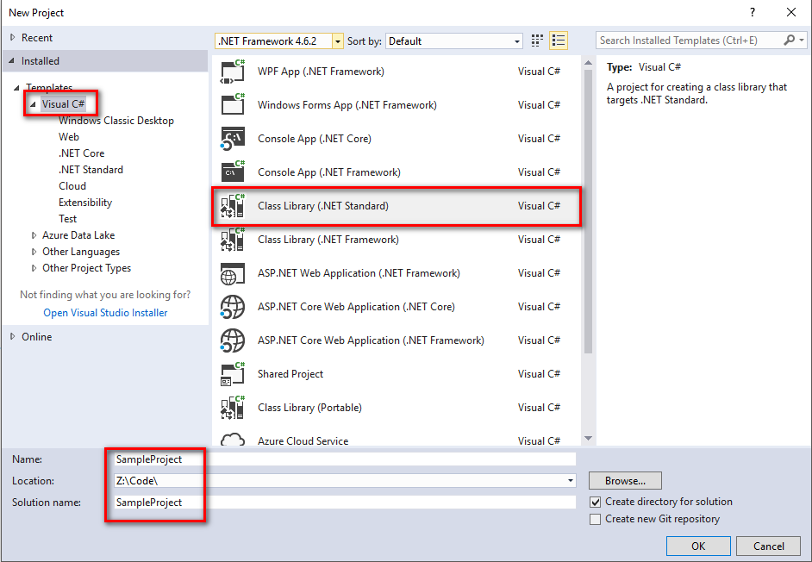
Task: Click the Browse... button
Action: [x=625, y=481]
